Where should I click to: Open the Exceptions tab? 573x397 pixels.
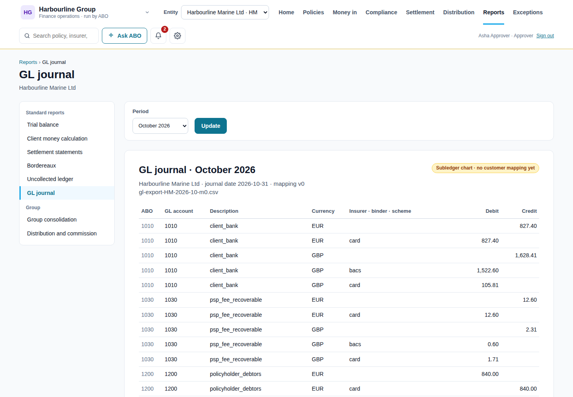pyautogui.click(x=528, y=12)
